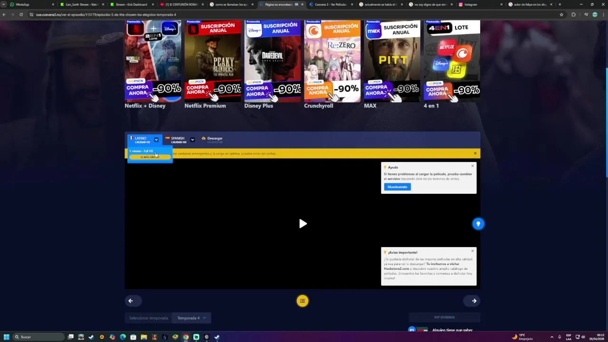608x342 pixels.
Task: Switch to the actor de felipe tab
Action: click(x=530, y=4)
